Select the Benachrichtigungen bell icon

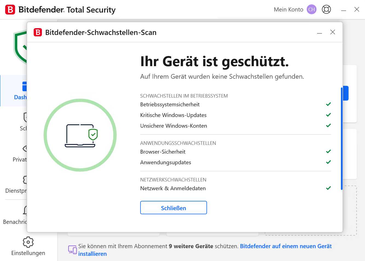coord(25,210)
